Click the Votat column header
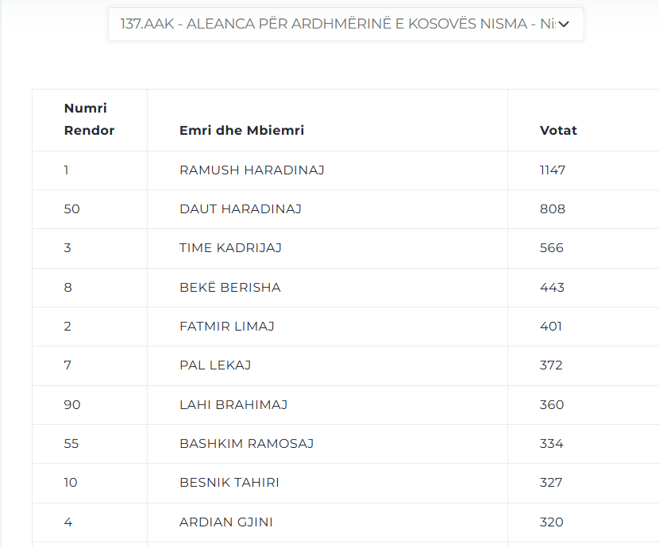The height and width of the screenshot is (547, 659). click(x=558, y=131)
